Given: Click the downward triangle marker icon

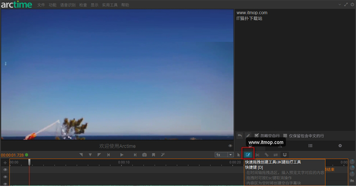Looking at the screenshot, I should pyautogui.click(x=90, y=155).
